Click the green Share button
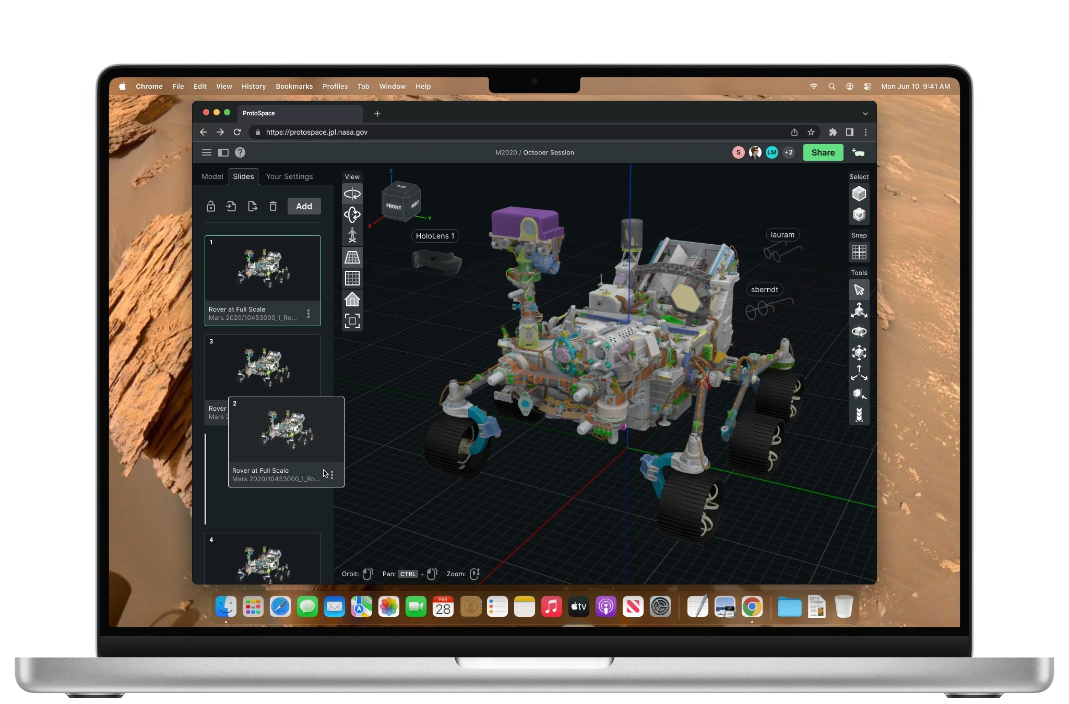 pos(823,152)
